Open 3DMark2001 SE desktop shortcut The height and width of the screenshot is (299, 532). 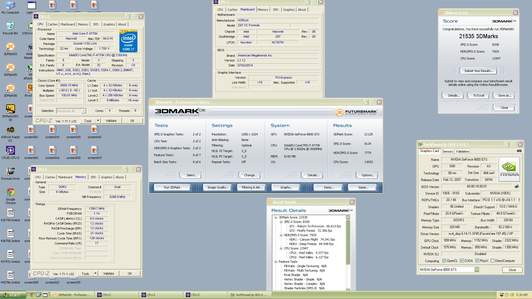10,113
